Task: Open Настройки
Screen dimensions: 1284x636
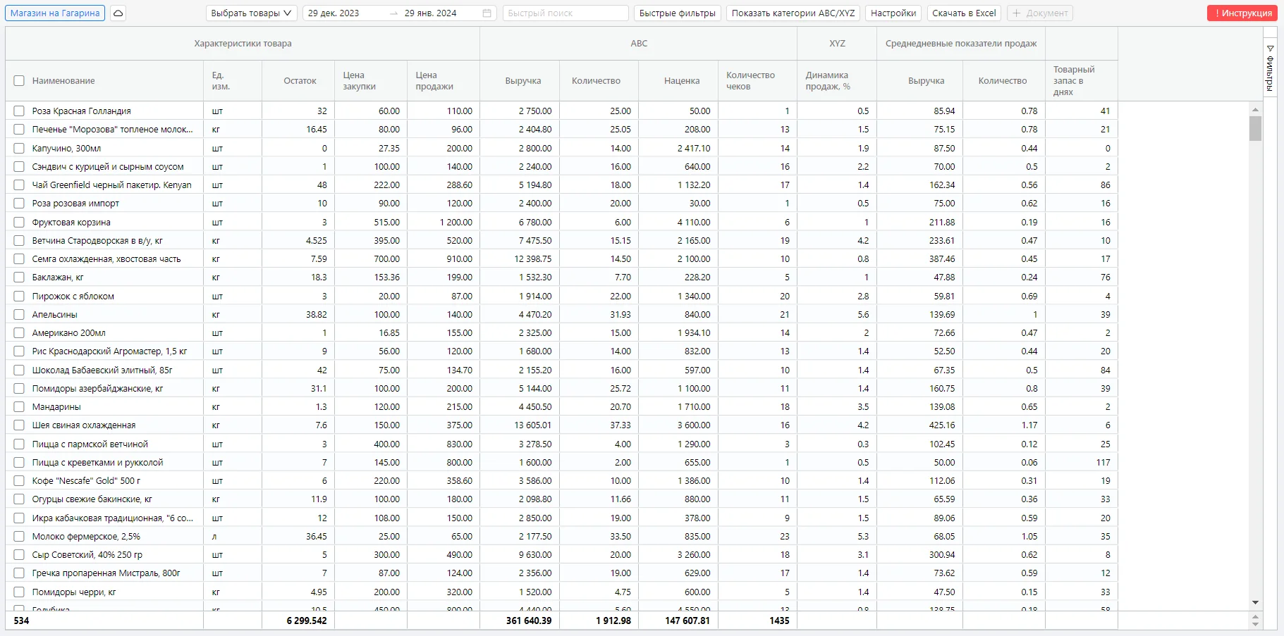Action: click(893, 13)
